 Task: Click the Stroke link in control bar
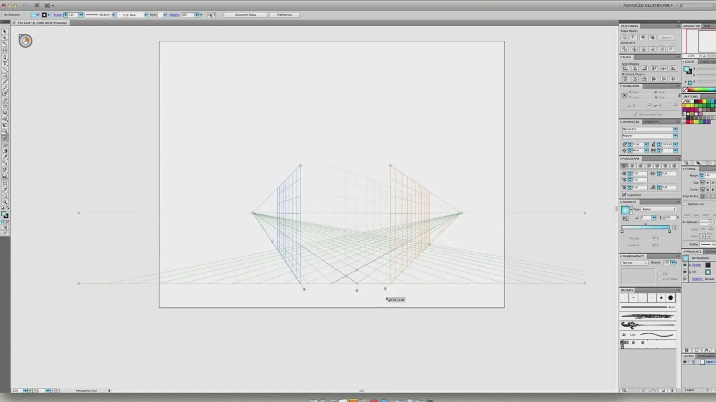tap(56, 15)
